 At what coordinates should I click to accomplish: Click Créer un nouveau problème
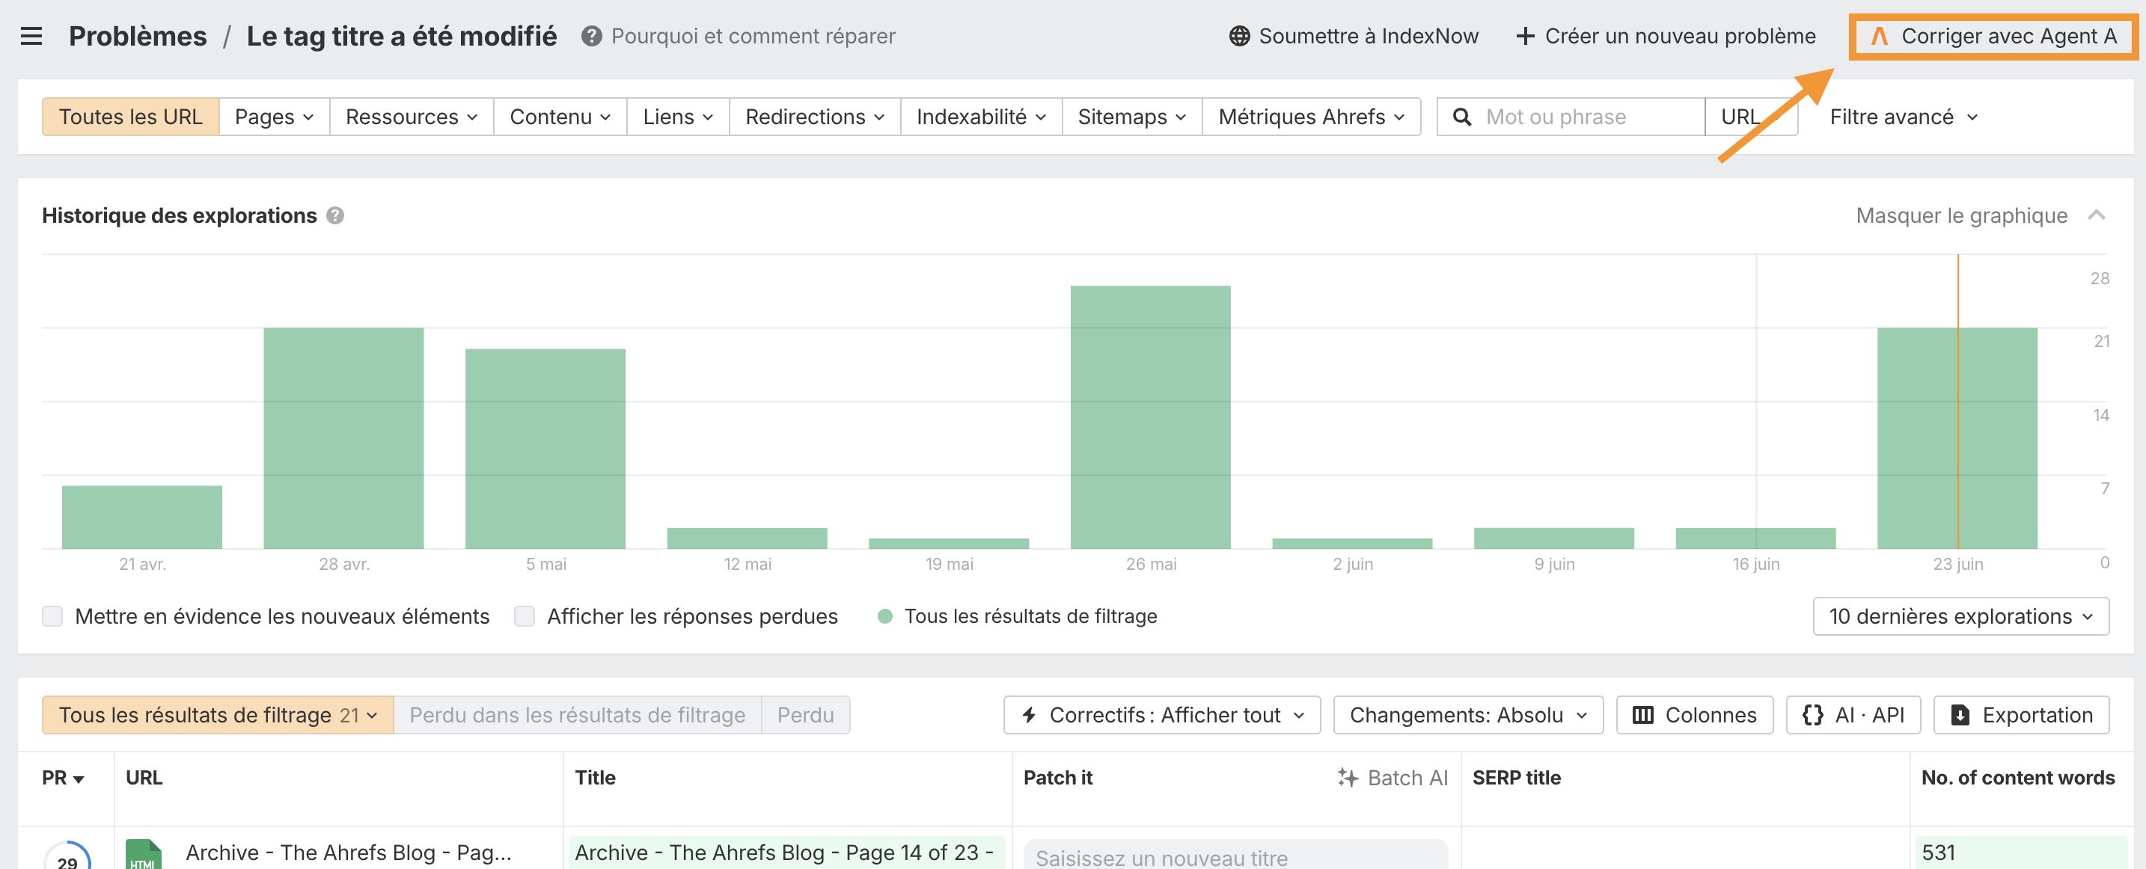pyautogui.click(x=1666, y=36)
